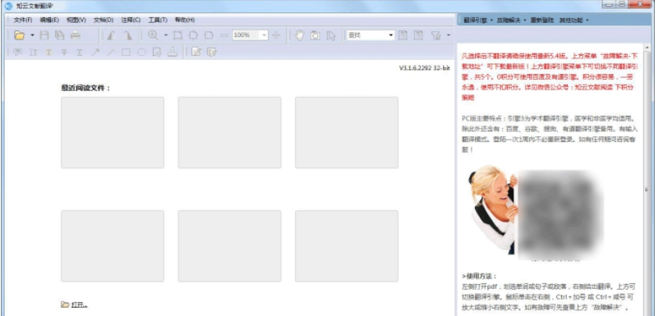Screen dimensions: 659x316
Task: Select the line drawing tool
Action: click(x=110, y=52)
